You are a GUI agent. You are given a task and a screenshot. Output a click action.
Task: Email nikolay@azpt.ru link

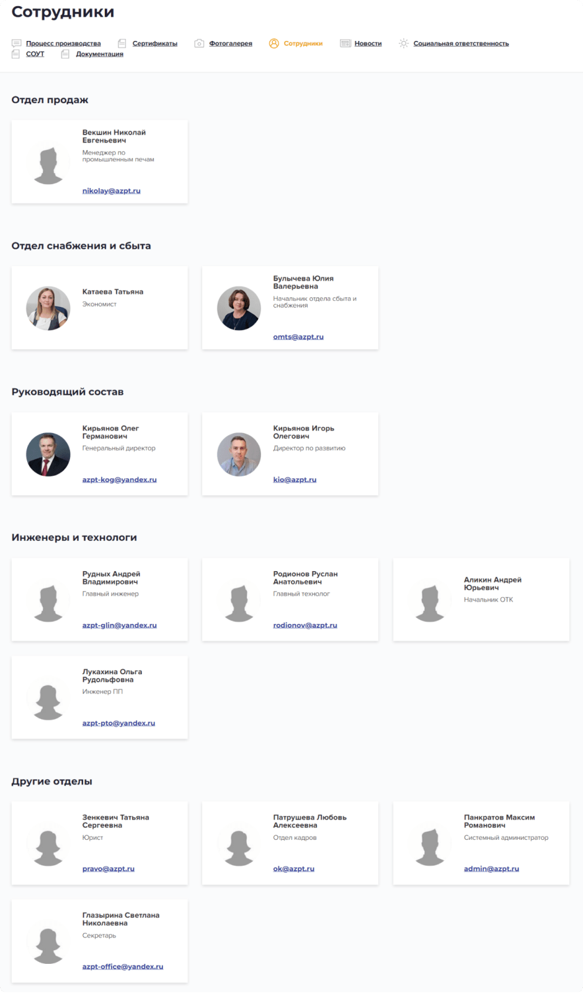click(112, 191)
